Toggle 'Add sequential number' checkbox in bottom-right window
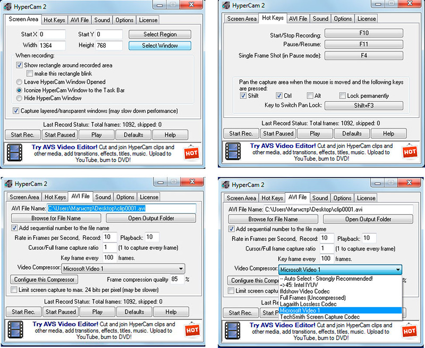The width and height of the screenshot is (425, 348). pos(231,229)
